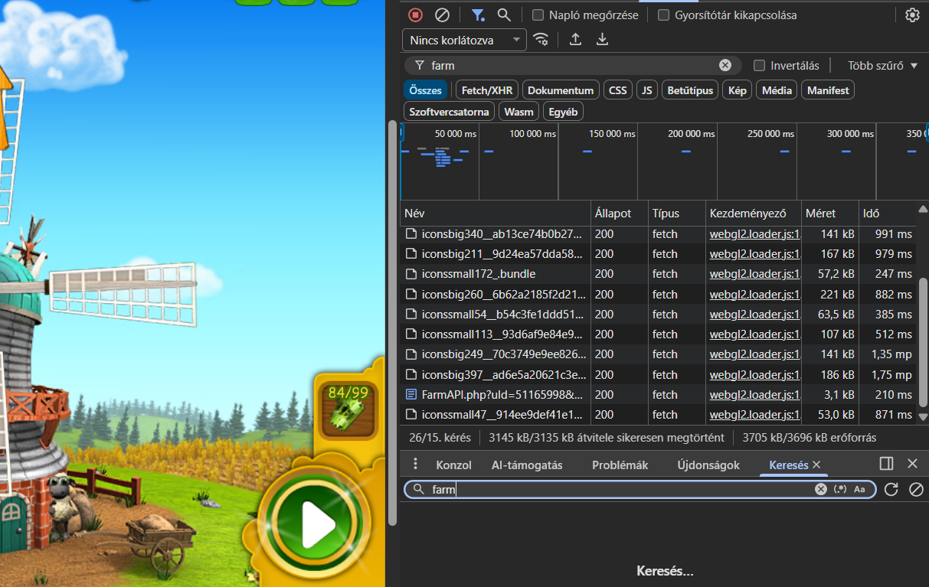Switch to the Problémák tab
Viewport: 929px width, 587px height.
pos(620,465)
